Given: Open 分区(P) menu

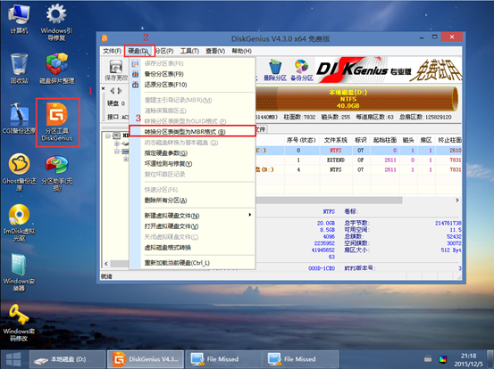Looking at the screenshot, I should [164, 51].
